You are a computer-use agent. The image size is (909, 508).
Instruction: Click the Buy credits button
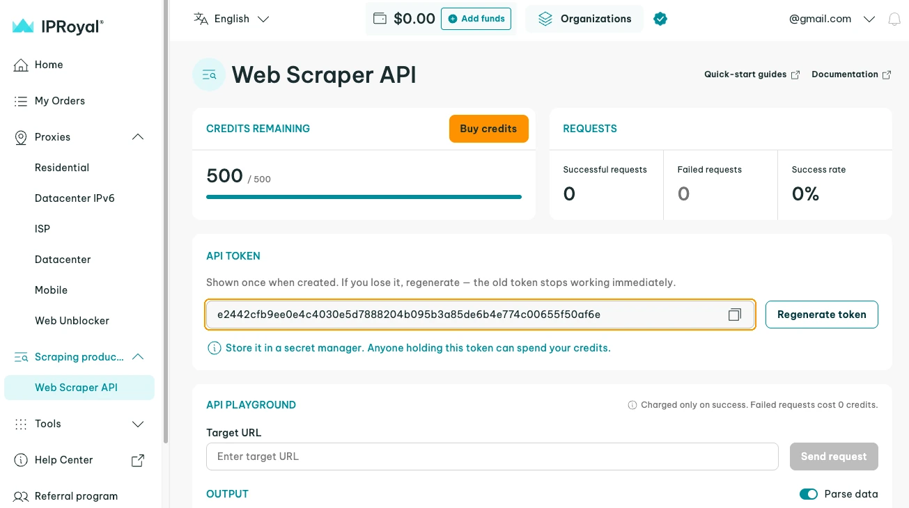point(488,129)
